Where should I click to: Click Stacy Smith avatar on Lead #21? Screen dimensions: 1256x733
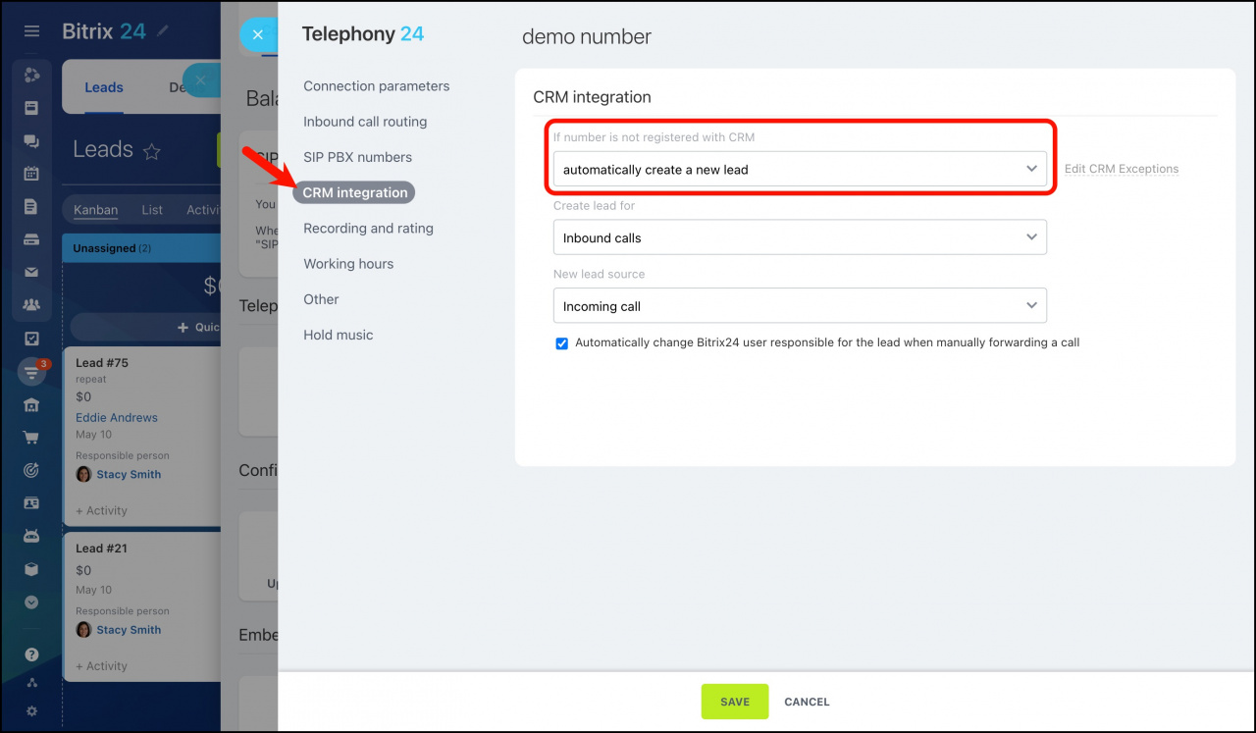coord(83,630)
